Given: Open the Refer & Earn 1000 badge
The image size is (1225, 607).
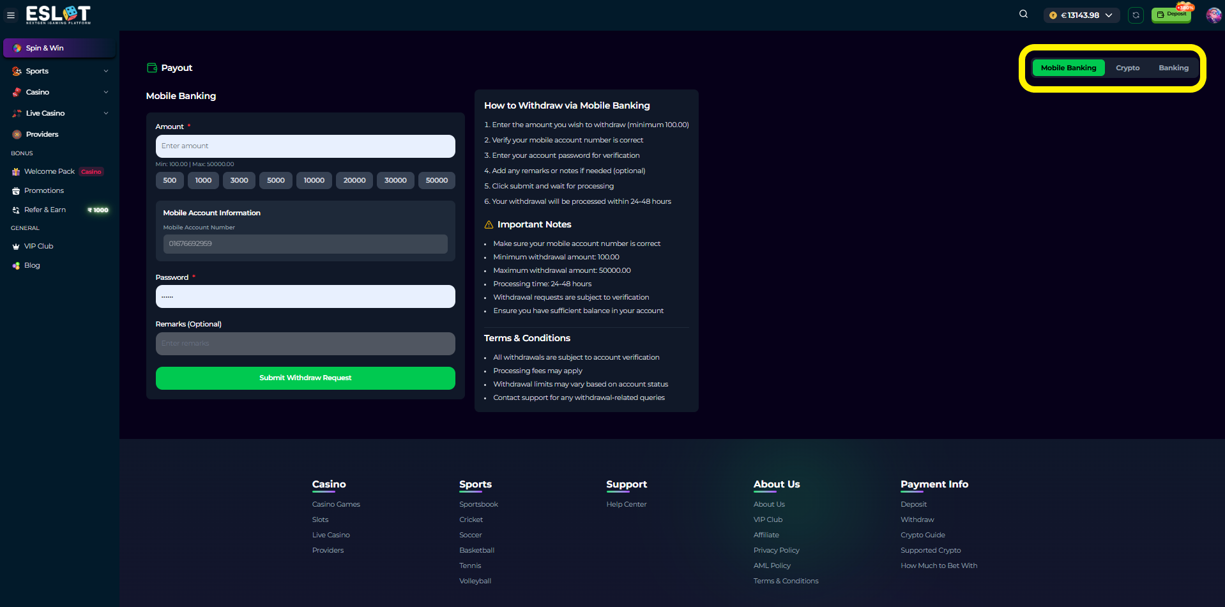Looking at the screenshot, I should 98,210.
